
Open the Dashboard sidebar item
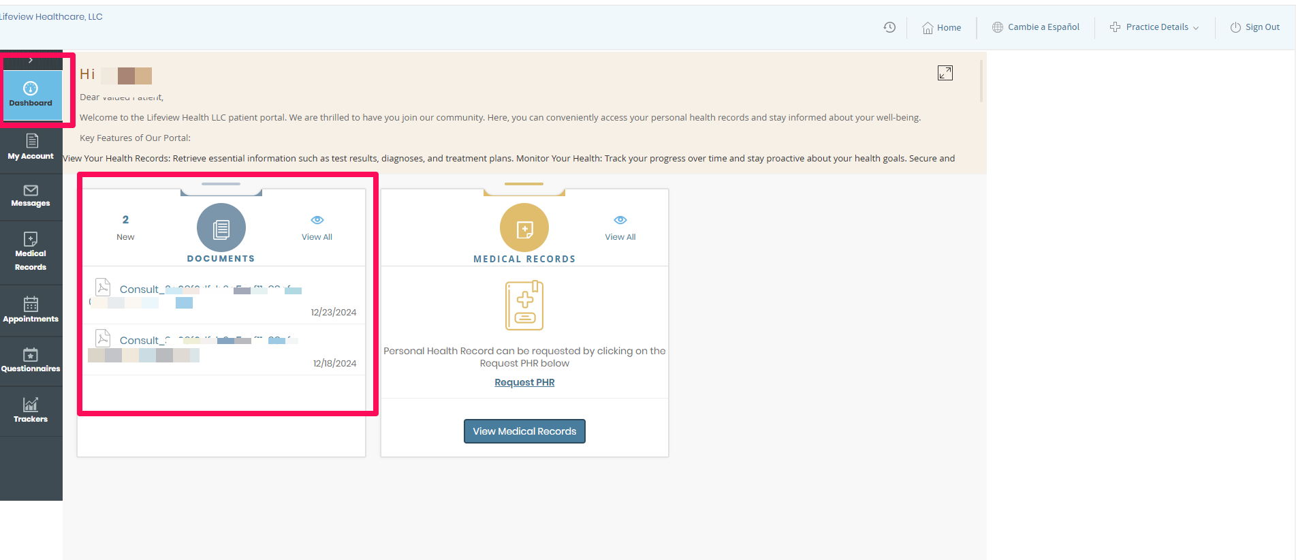coord(31,95)
